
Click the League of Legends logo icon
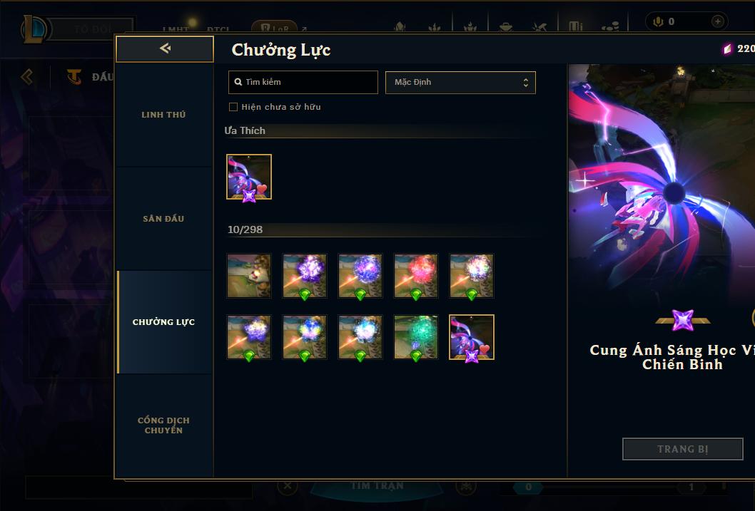pyautogui.click(x=34, y=29)
